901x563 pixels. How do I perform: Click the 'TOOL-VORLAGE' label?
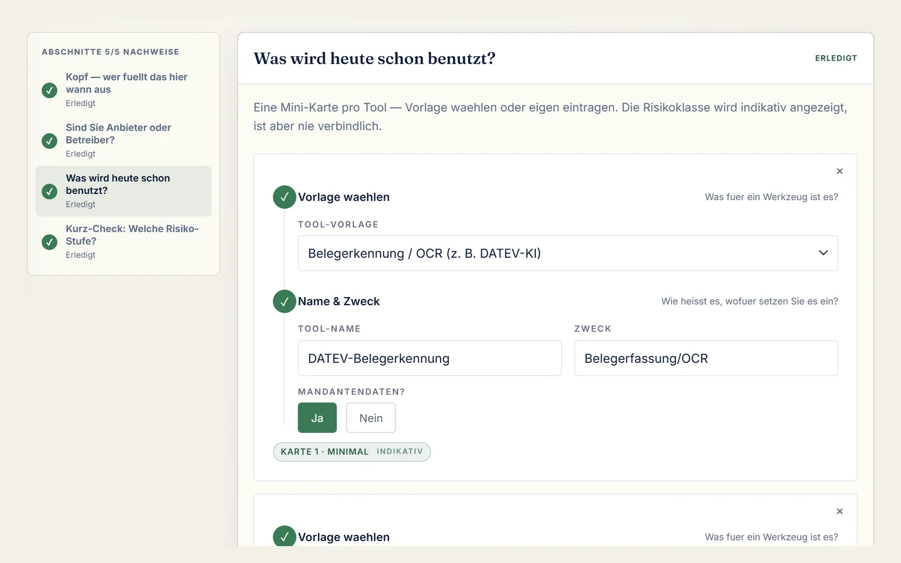(x=339, y=225)
